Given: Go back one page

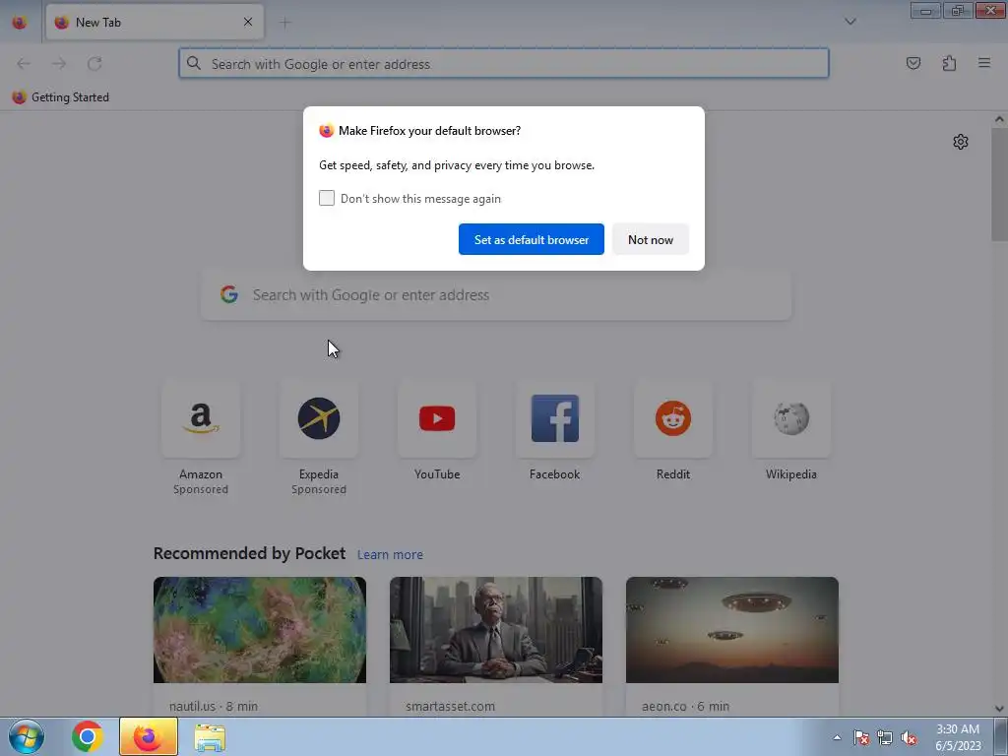Looking at the screenshot, I should [24, 63].
